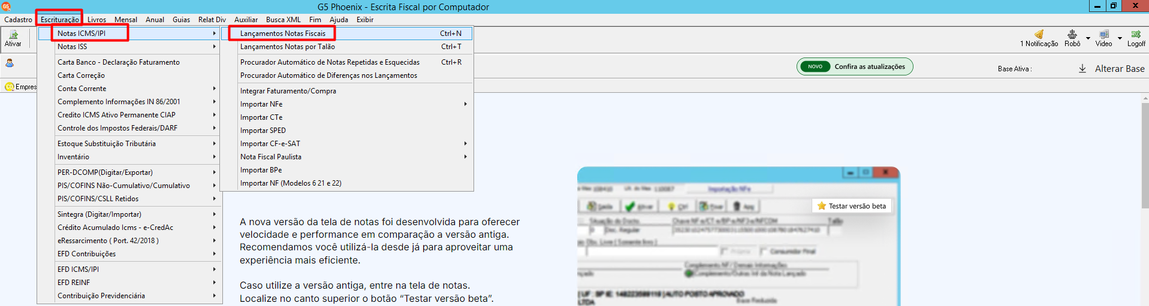
Task: Click Alterar Base link
Action: click(1120, 69)
